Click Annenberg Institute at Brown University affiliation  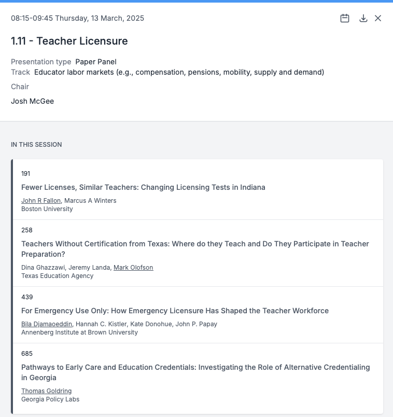click(x=79, y=332)
